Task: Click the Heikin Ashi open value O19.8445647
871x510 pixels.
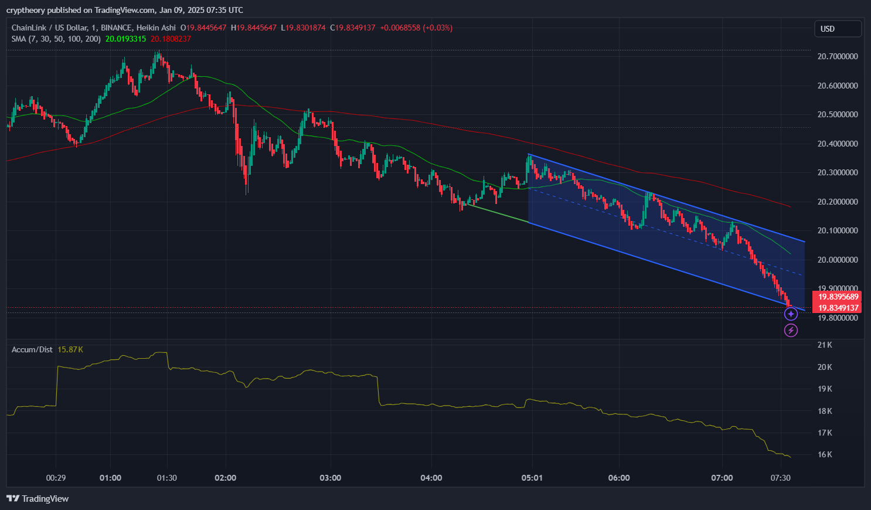Action: (203, 28)
